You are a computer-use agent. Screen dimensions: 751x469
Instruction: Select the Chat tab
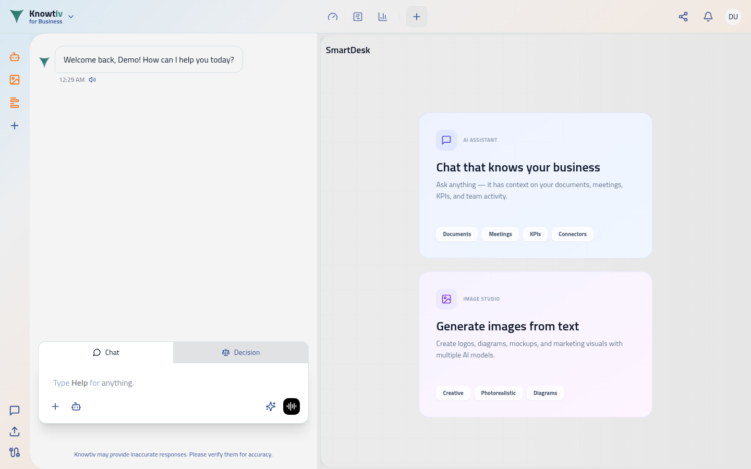106,353
